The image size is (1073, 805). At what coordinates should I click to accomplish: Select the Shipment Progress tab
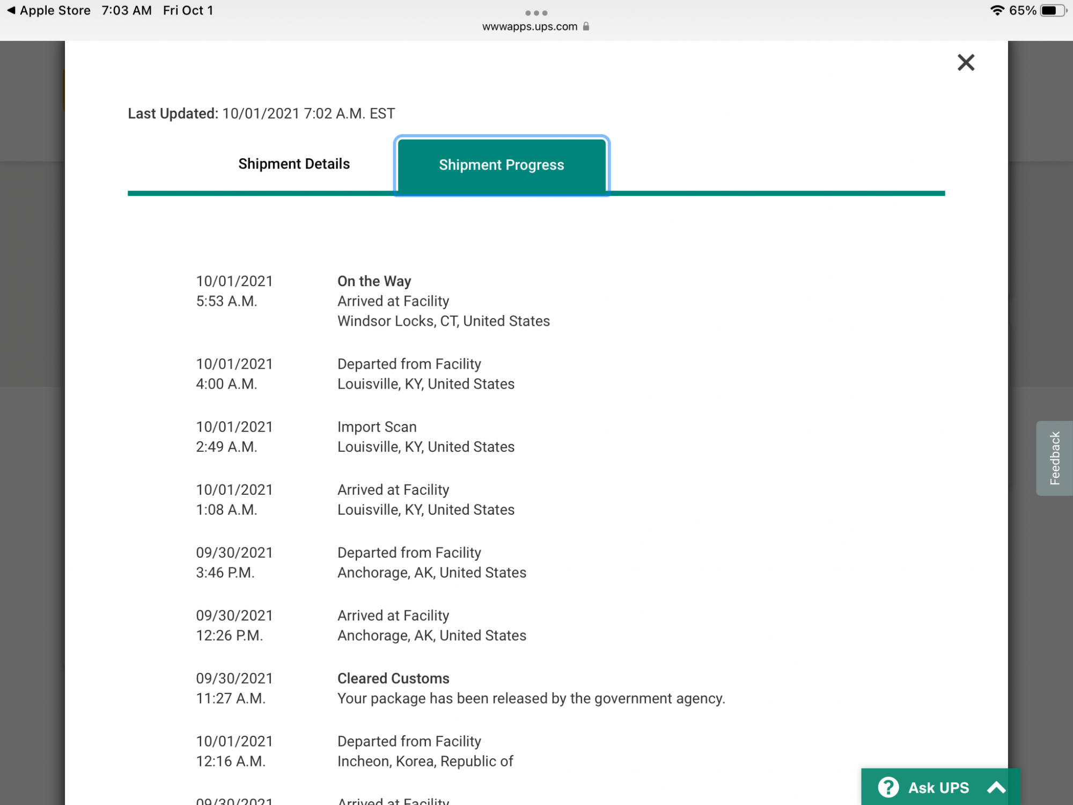[501, 165]
